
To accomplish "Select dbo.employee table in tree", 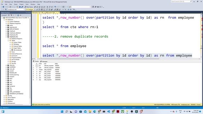I will [x=17, y=50].
